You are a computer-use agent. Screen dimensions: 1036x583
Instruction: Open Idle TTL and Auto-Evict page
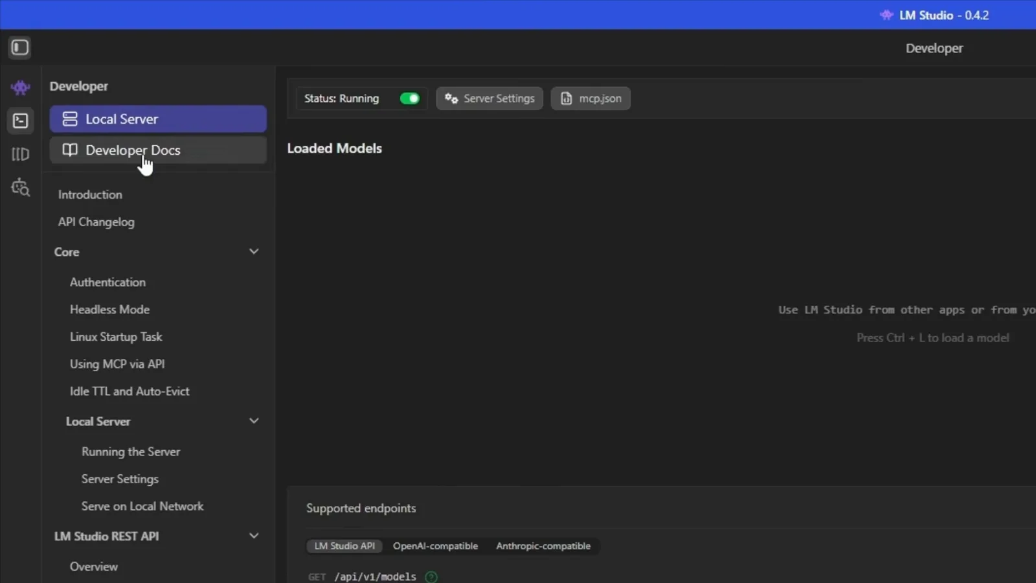(x=129, y=391)
